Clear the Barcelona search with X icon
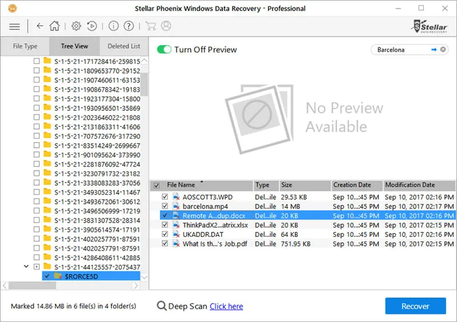Image resolution: width=457 pixels, height=322 pixels. tap(443, 50)
